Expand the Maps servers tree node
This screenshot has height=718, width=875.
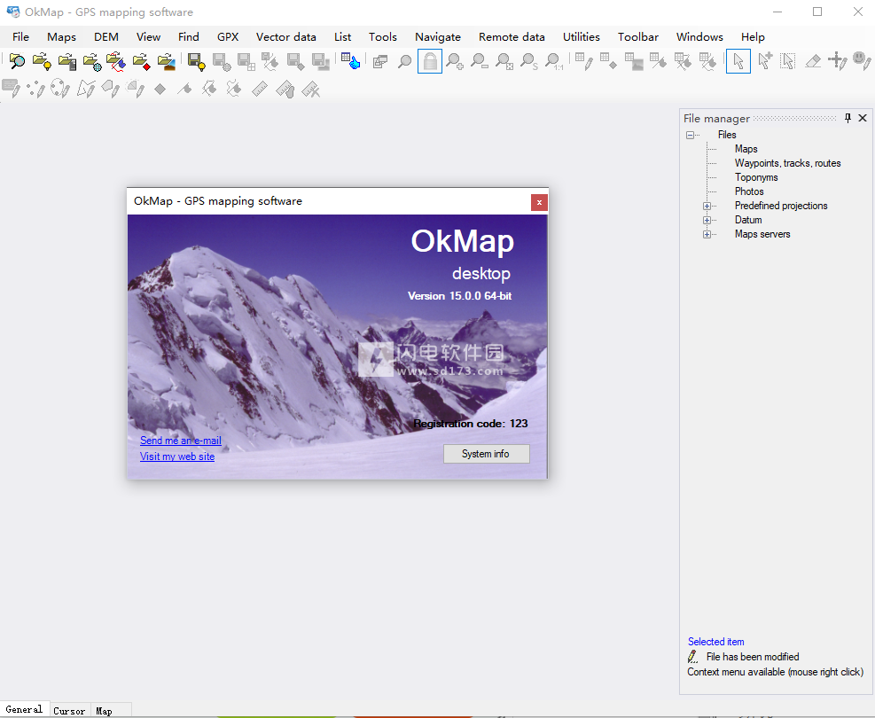point(707,234)
